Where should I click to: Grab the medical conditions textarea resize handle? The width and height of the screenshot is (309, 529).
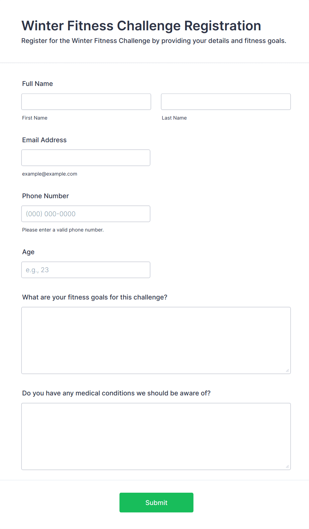point(287,466)
